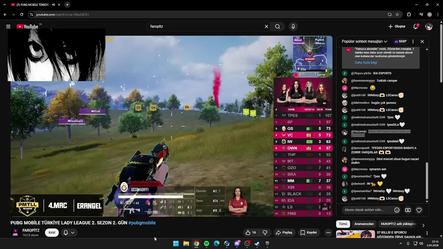Open YouTube notifications bell

click(416, 27)
